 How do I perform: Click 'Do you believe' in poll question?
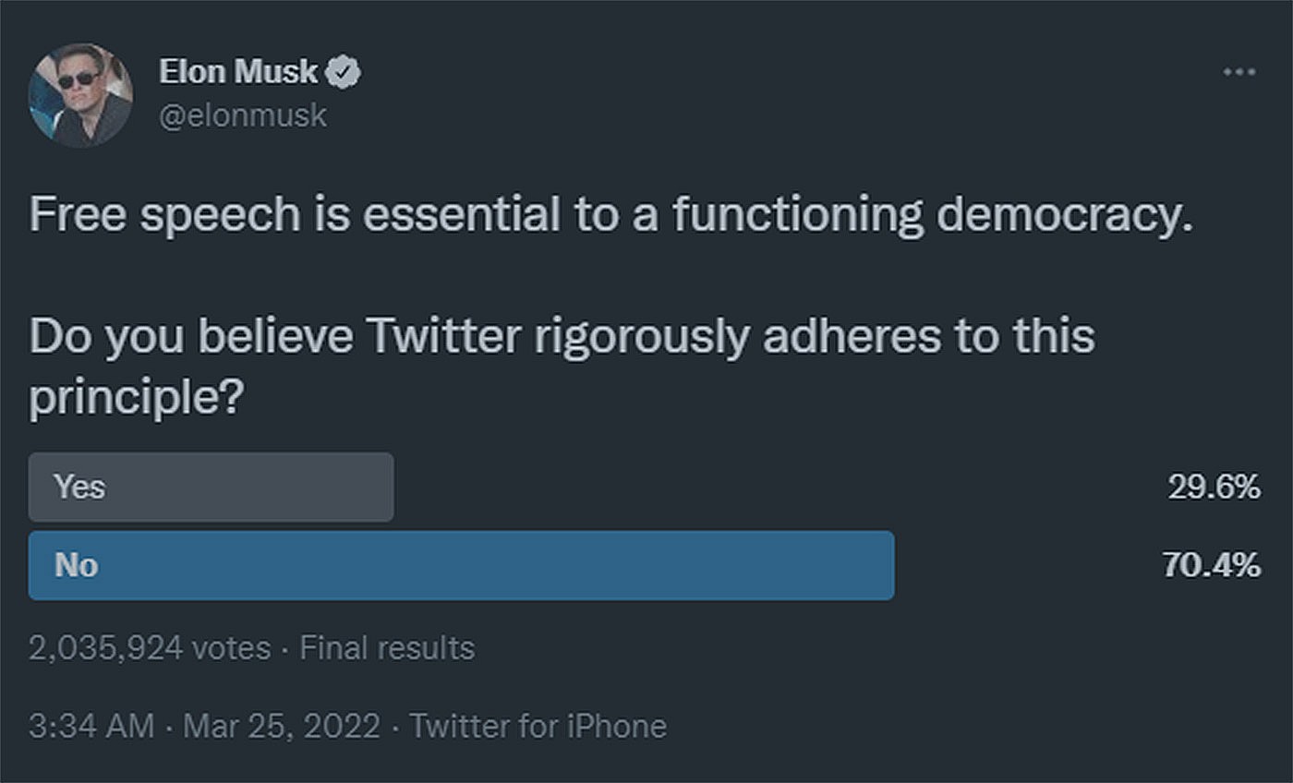(191, 336)
